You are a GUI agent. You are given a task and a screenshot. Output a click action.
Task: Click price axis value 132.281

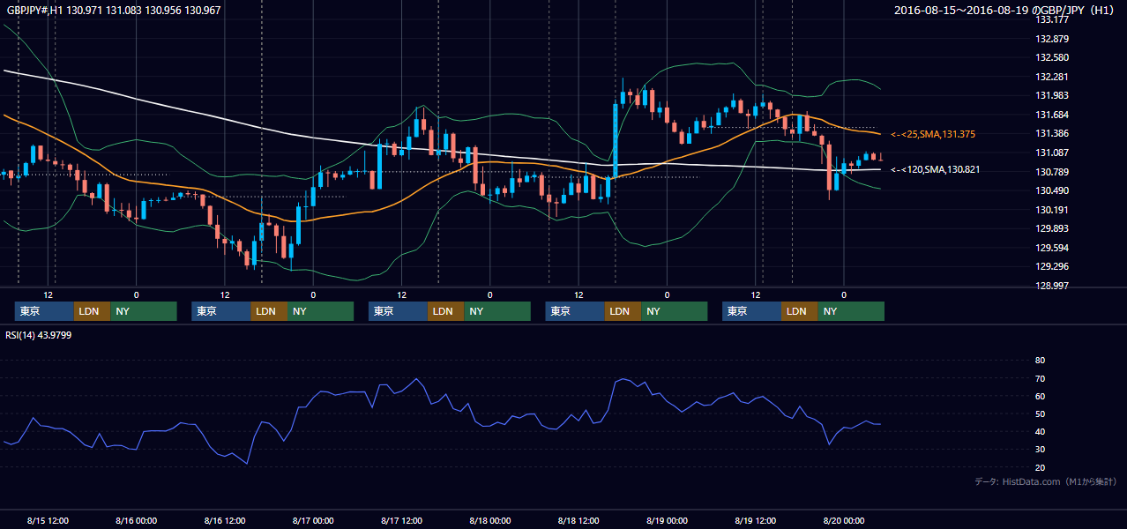click(x=1052, y=77)
